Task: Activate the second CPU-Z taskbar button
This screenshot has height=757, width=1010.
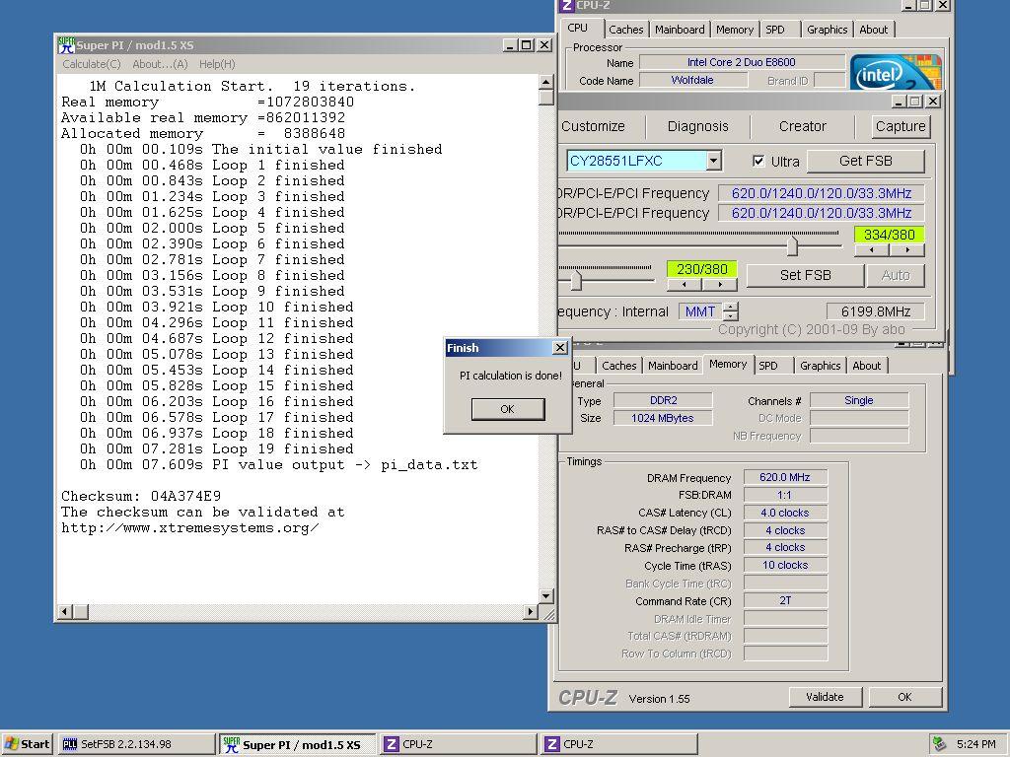Action: click(619, 744)
